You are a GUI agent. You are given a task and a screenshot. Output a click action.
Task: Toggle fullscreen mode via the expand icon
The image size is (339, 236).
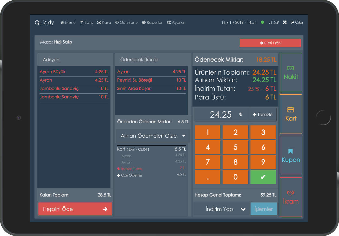[x=285, y=22]
